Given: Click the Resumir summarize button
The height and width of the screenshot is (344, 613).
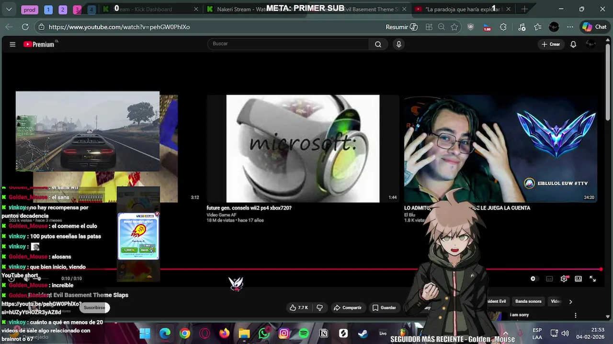Looking at the screenshot, I should (x=402, y=27).
